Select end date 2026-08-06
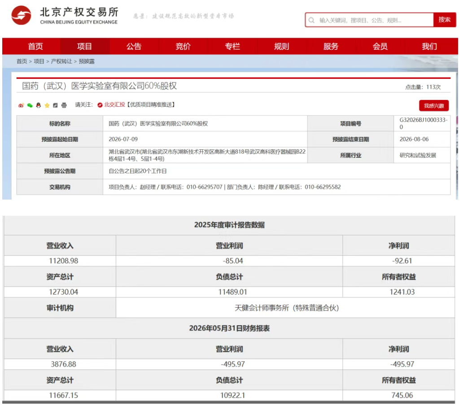Viewport: 463px width, 405px height. click(x=414, y=139)
